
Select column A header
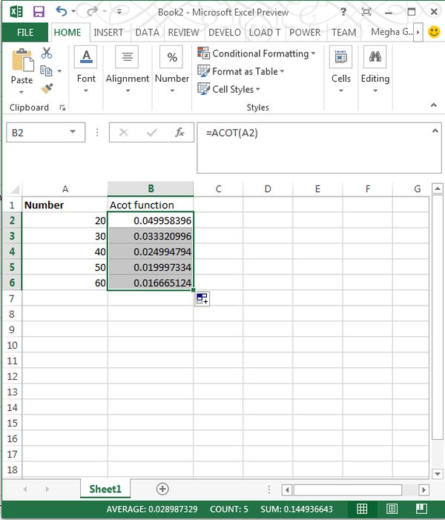click(65, 189)
